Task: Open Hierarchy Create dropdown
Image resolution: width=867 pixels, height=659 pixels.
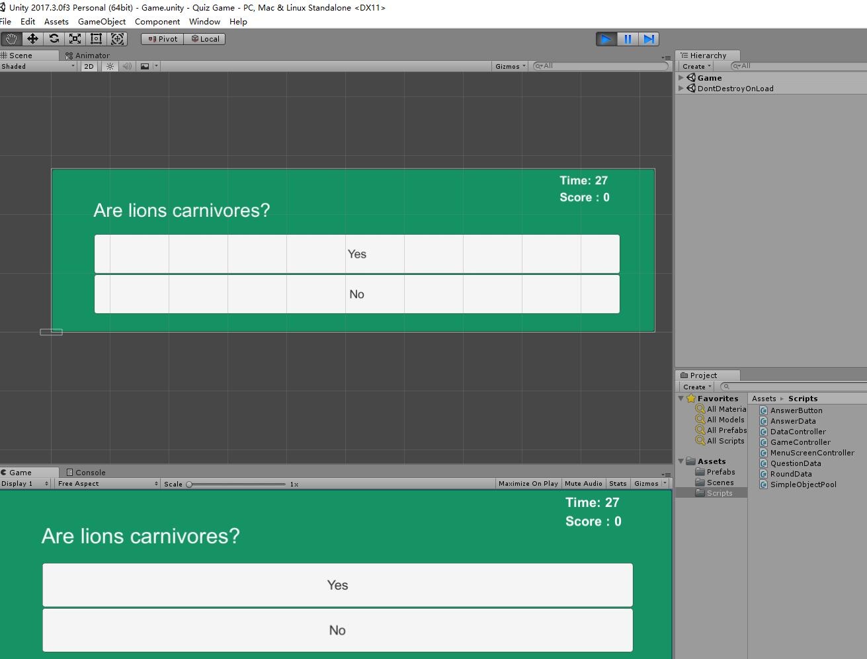Action: click(696, 66)
